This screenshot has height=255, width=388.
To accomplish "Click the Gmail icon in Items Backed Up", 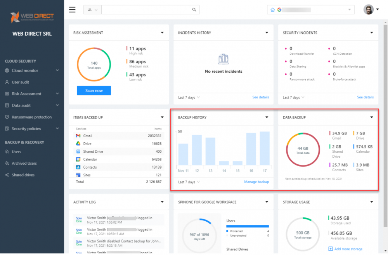I will coord(78,136).
